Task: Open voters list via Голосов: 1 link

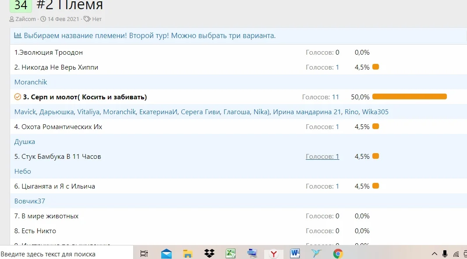Action: point(322,156)
